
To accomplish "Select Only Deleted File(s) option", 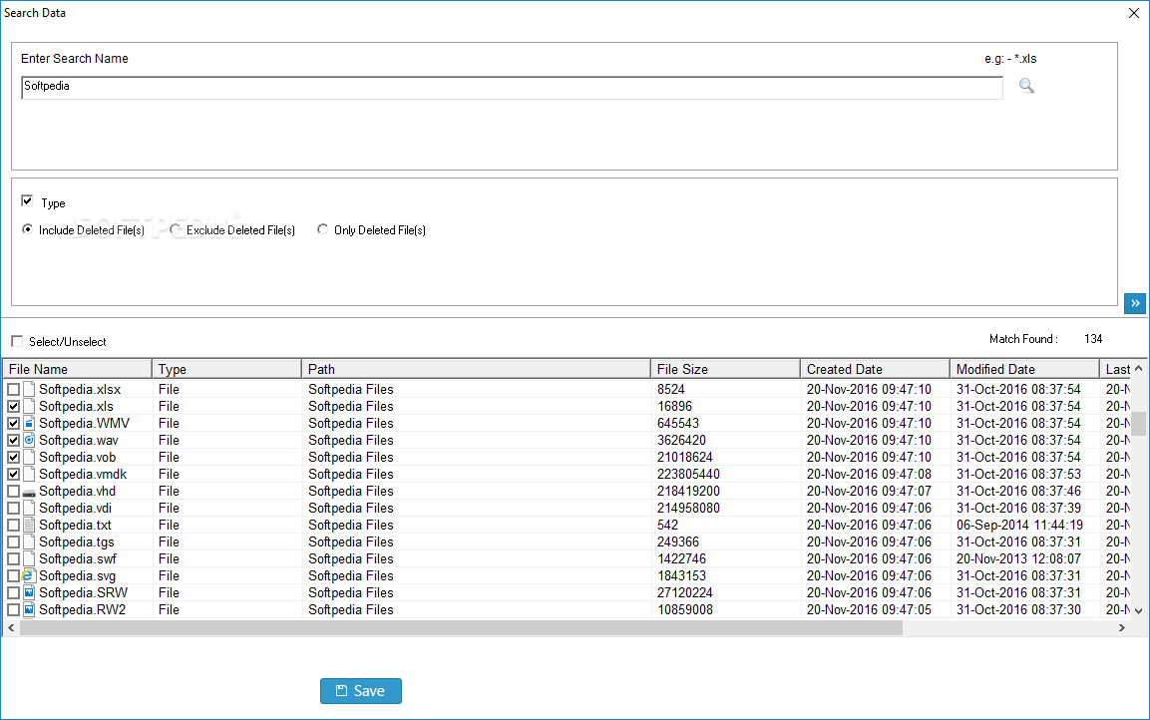I will (323, 229).
